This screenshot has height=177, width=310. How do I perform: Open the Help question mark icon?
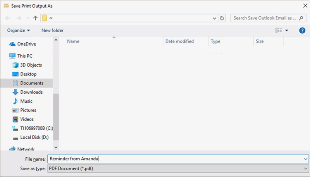(x=302, y=30)
